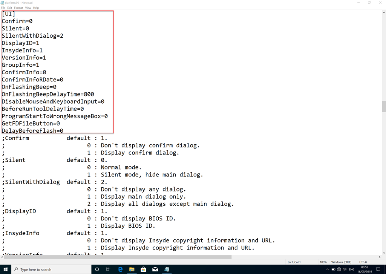Open the volume control in the system tray

coord(345,269)
